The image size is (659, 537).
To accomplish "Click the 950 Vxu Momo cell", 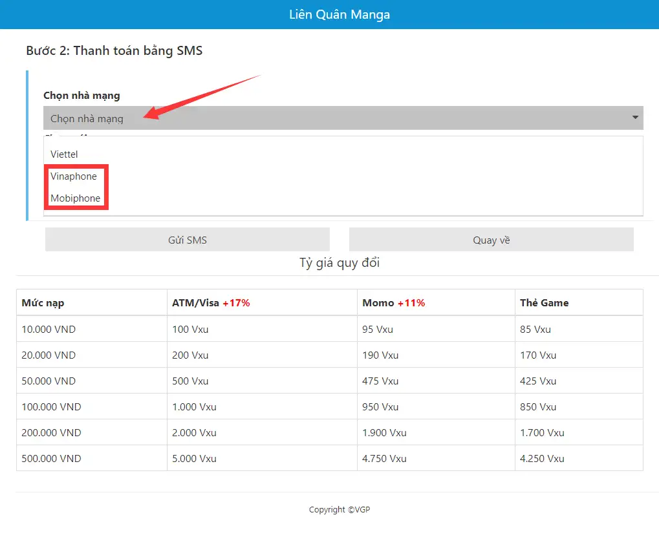I will click(437, 406).
